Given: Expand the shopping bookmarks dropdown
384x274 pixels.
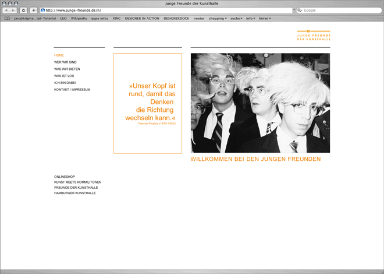Looking at the screenshot, I should 218,19.
